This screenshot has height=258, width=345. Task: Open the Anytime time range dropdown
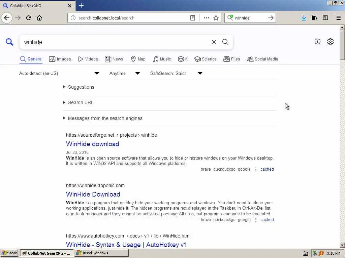(x=125, y=73)
